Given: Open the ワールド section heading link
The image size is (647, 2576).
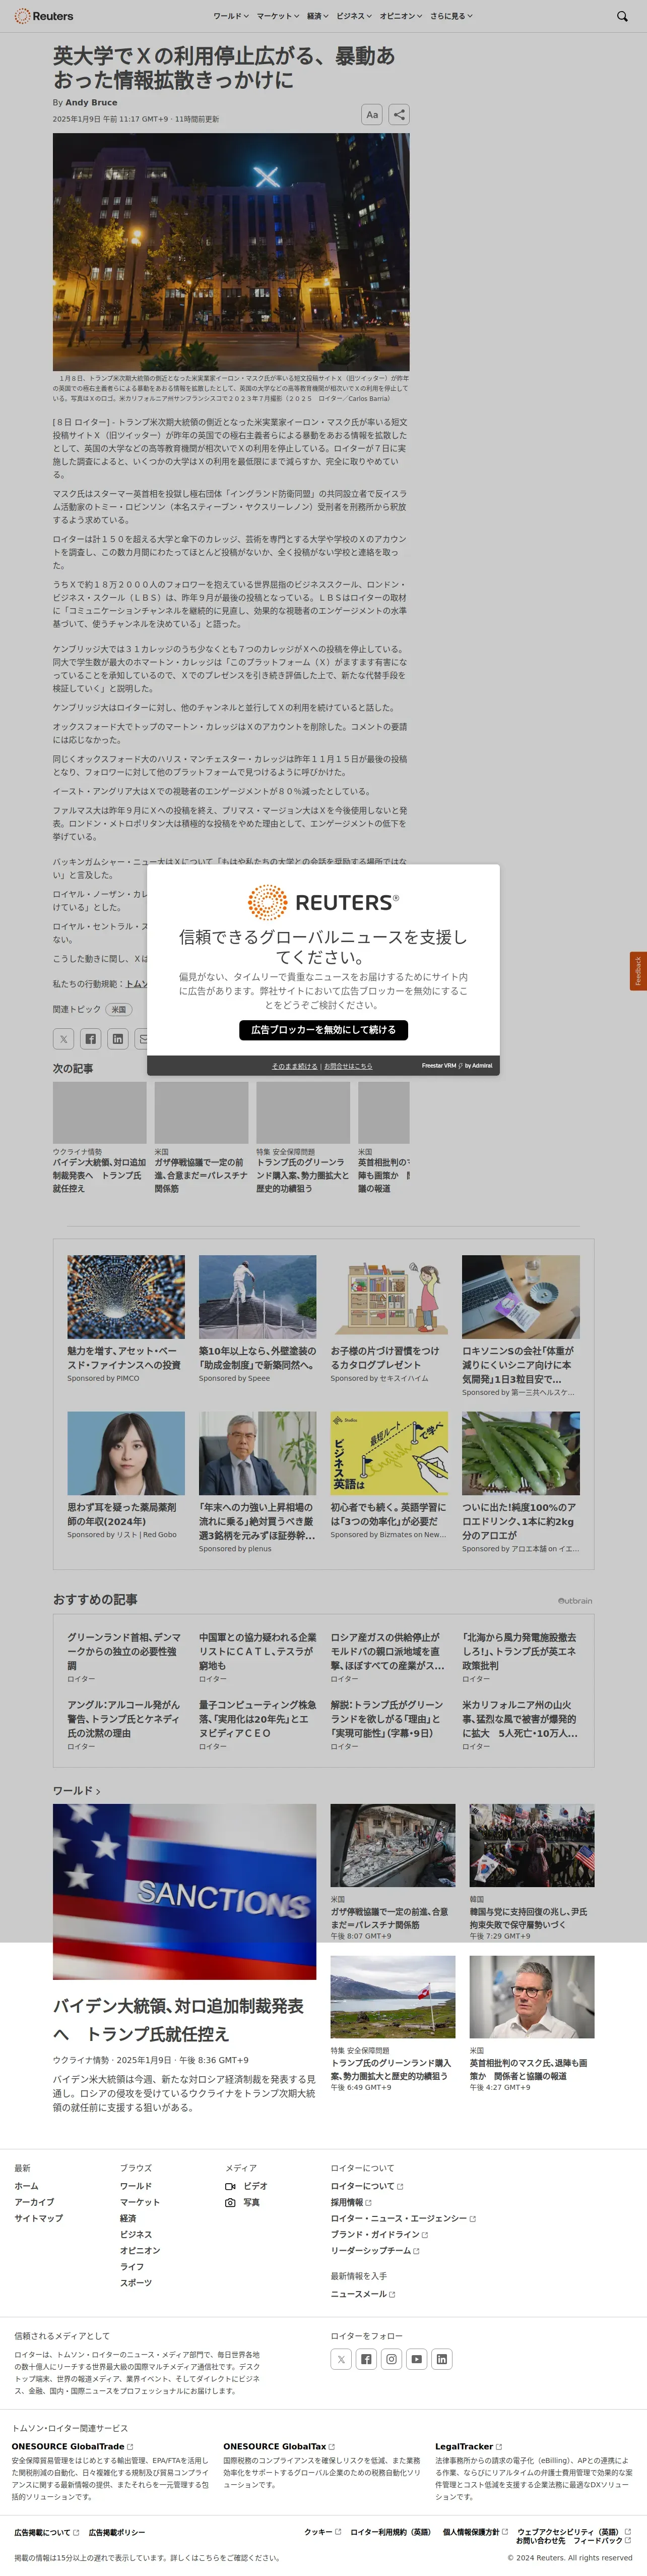Looking at the screenshot, I should (77, 1790).
